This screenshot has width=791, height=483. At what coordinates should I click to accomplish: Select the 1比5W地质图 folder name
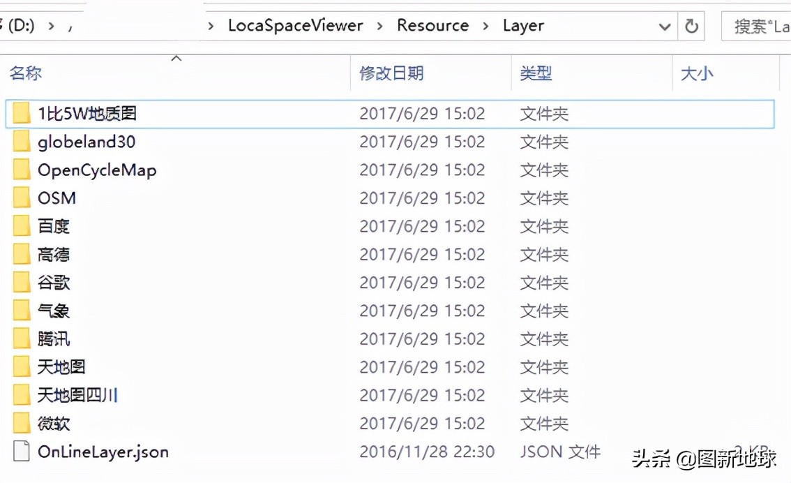coord(87,114)
